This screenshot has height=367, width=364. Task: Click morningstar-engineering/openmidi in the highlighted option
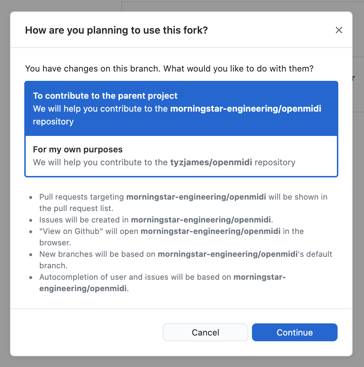click(246, 109)
